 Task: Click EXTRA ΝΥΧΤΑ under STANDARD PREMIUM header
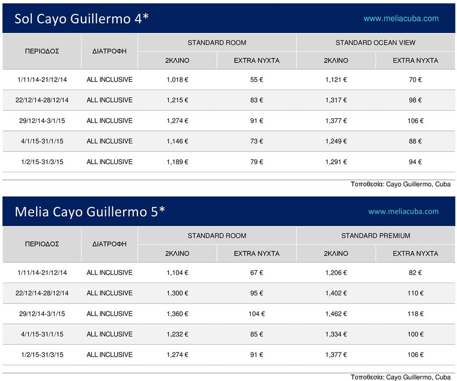tap(415, 254)
